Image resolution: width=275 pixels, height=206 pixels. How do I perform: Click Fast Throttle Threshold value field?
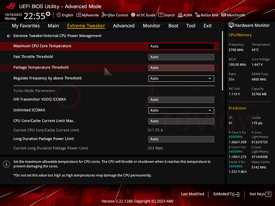pyautogui.click(x=181, y=57)
